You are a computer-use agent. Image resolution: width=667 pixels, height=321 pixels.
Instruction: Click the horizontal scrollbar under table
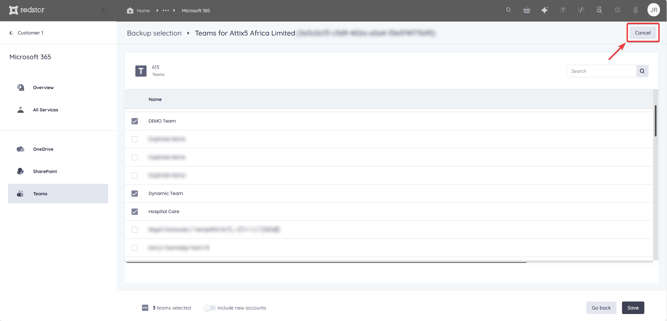[327, 262]
